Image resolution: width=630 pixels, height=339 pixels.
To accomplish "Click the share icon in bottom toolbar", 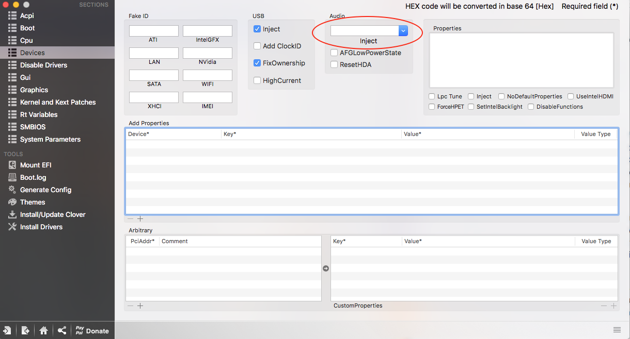I will (x=61, y=331).
